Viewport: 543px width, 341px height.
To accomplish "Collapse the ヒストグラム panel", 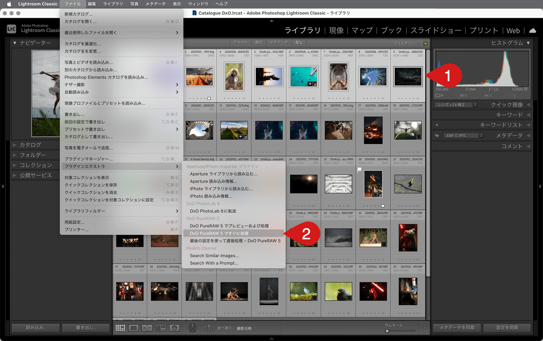I will (528, 43).
